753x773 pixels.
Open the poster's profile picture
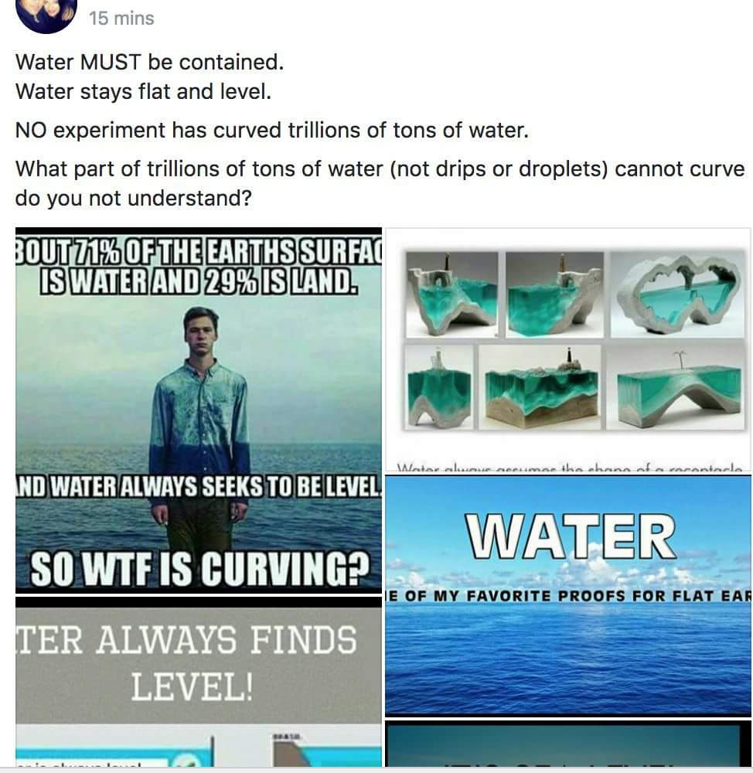[x=46, y=15]
